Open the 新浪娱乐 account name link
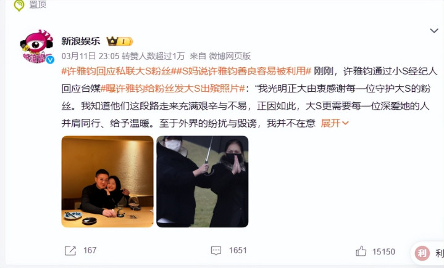 [81, 41]
